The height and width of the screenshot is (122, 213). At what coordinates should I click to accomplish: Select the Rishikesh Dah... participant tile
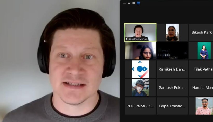pos(172,69)
